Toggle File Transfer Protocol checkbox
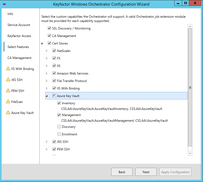This screenshot has height=182, width=203. [54, 81]
